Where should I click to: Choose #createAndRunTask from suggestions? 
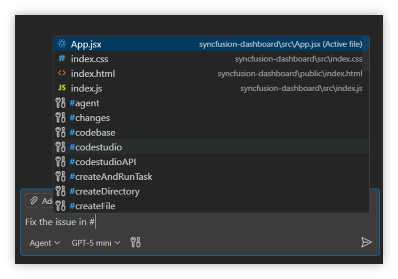tap(111, 177)
